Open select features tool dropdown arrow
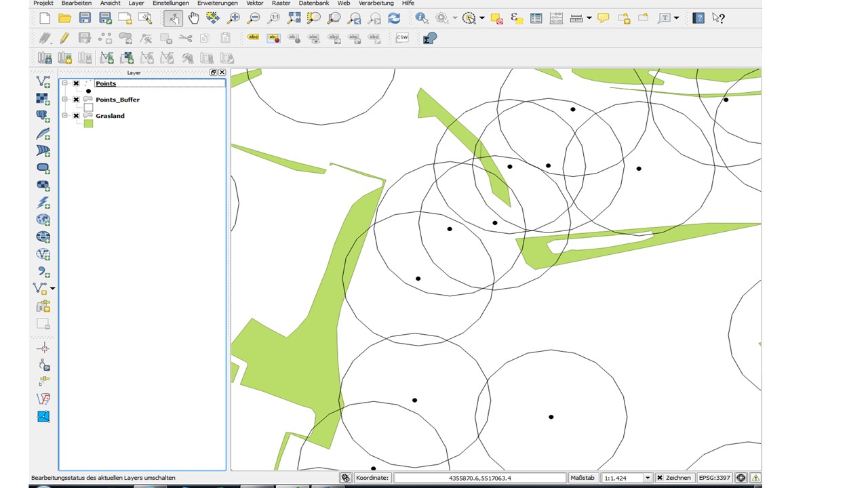Viewport: 868px width, 488px height. click(482, 18)
